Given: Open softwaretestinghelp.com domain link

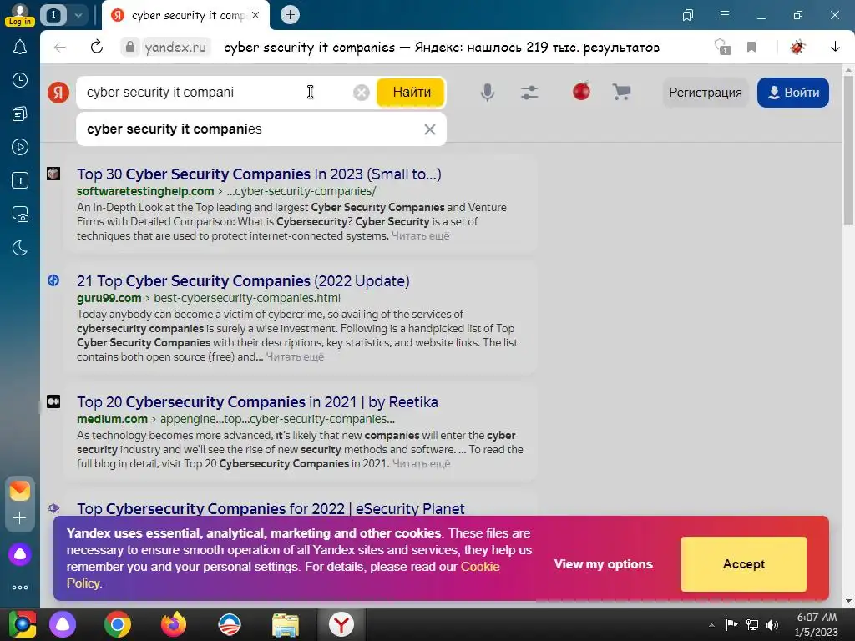Looking at the screenshot, I should coord(145,191).
